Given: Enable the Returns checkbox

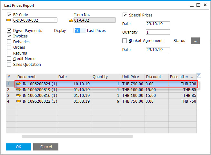Looking at the screenshot, I should (x=9, y=53).
